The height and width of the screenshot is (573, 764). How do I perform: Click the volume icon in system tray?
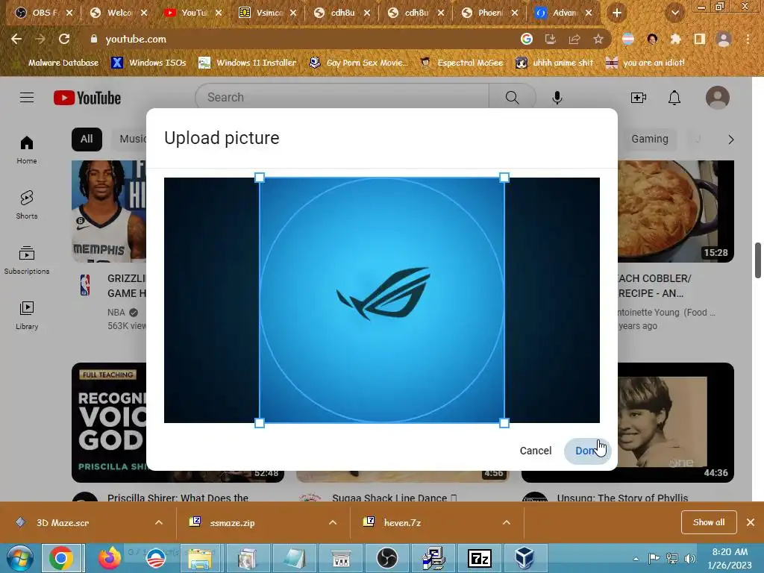point(689,559)
